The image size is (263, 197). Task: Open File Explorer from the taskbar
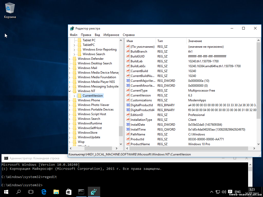(x=56, y=192)
